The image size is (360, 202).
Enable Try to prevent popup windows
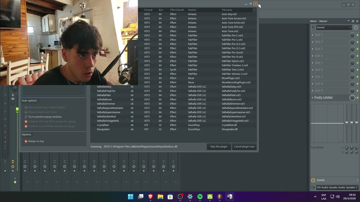pos(26,117)
